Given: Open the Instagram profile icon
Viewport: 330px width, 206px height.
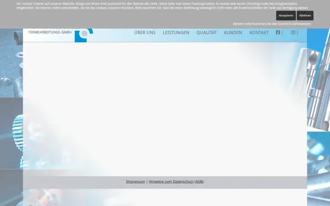Looking at the screenshot, I should pyautogui.click(x=293, y=32).
